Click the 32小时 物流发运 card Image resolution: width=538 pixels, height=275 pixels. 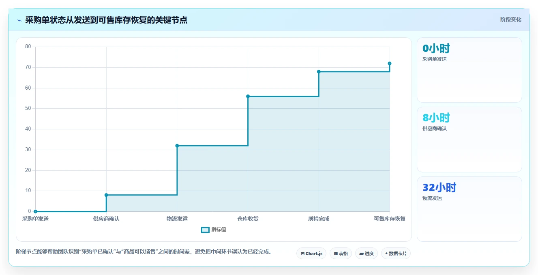[x=469, y=209]
